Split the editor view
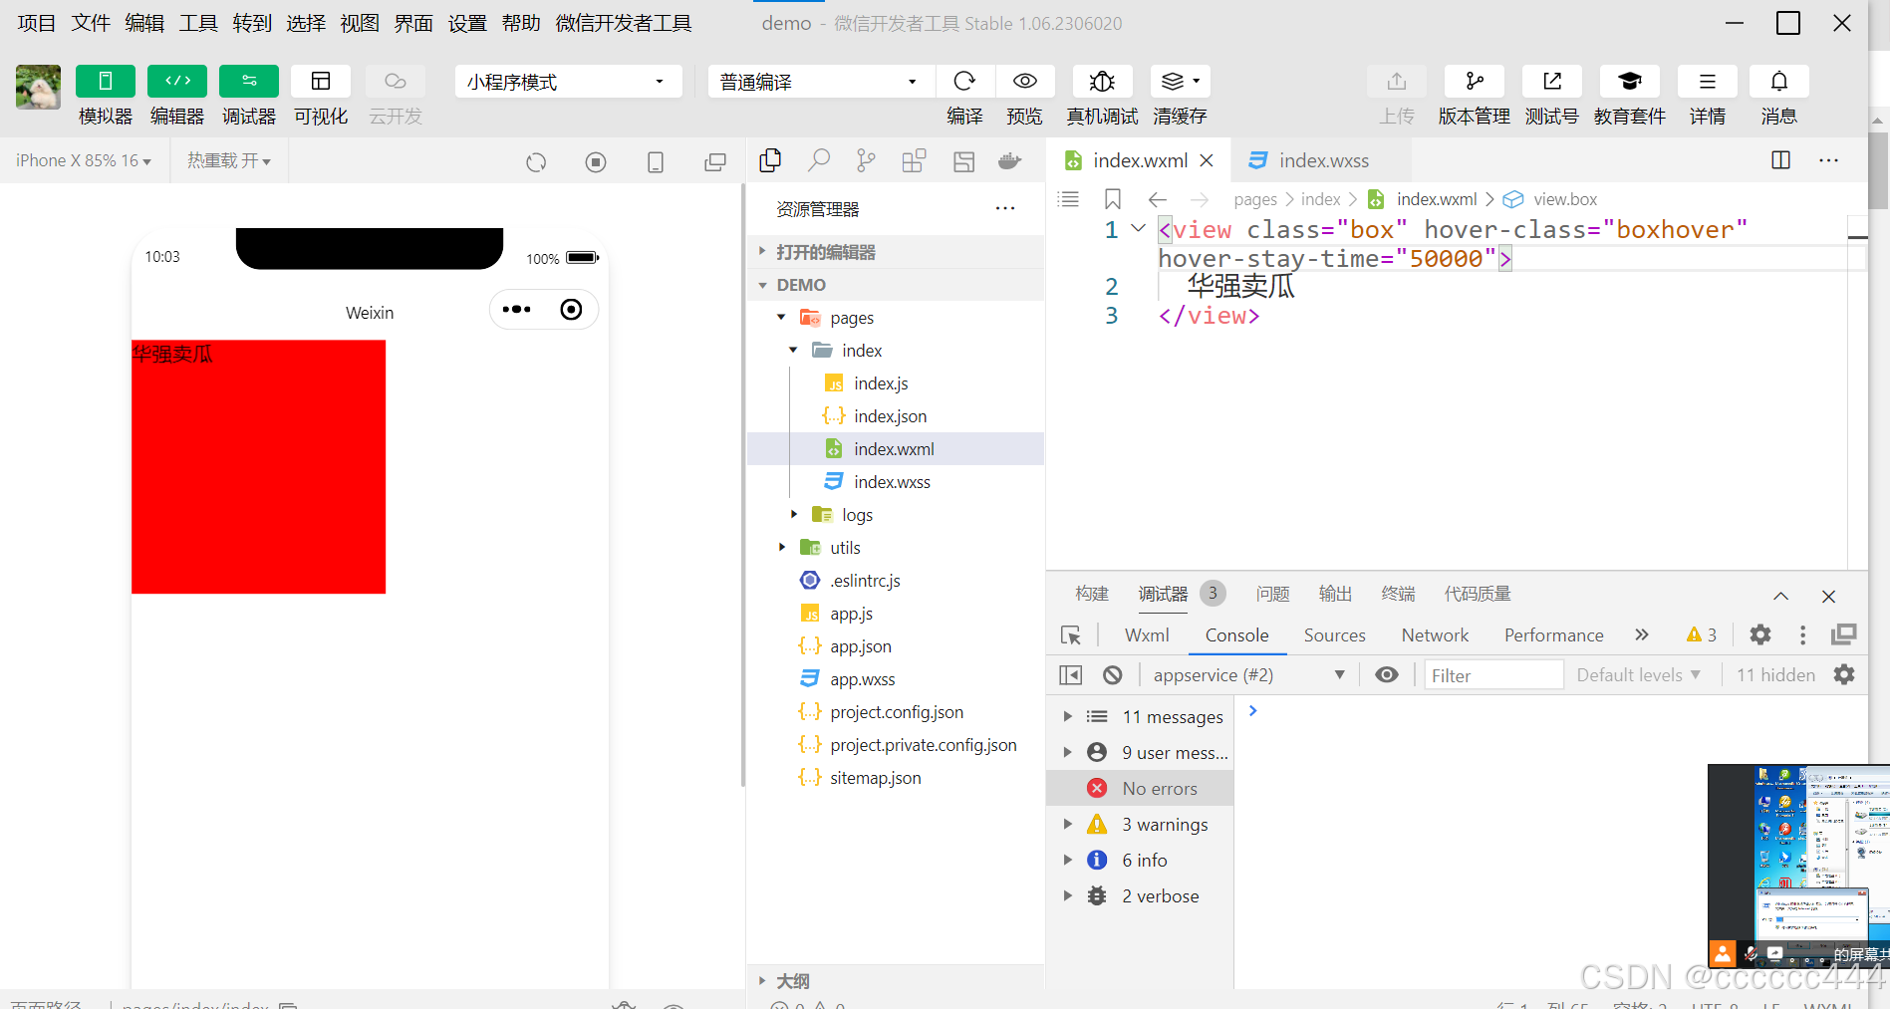1890x1009 pixels. pyautogui.click(x=1781, y=160)
